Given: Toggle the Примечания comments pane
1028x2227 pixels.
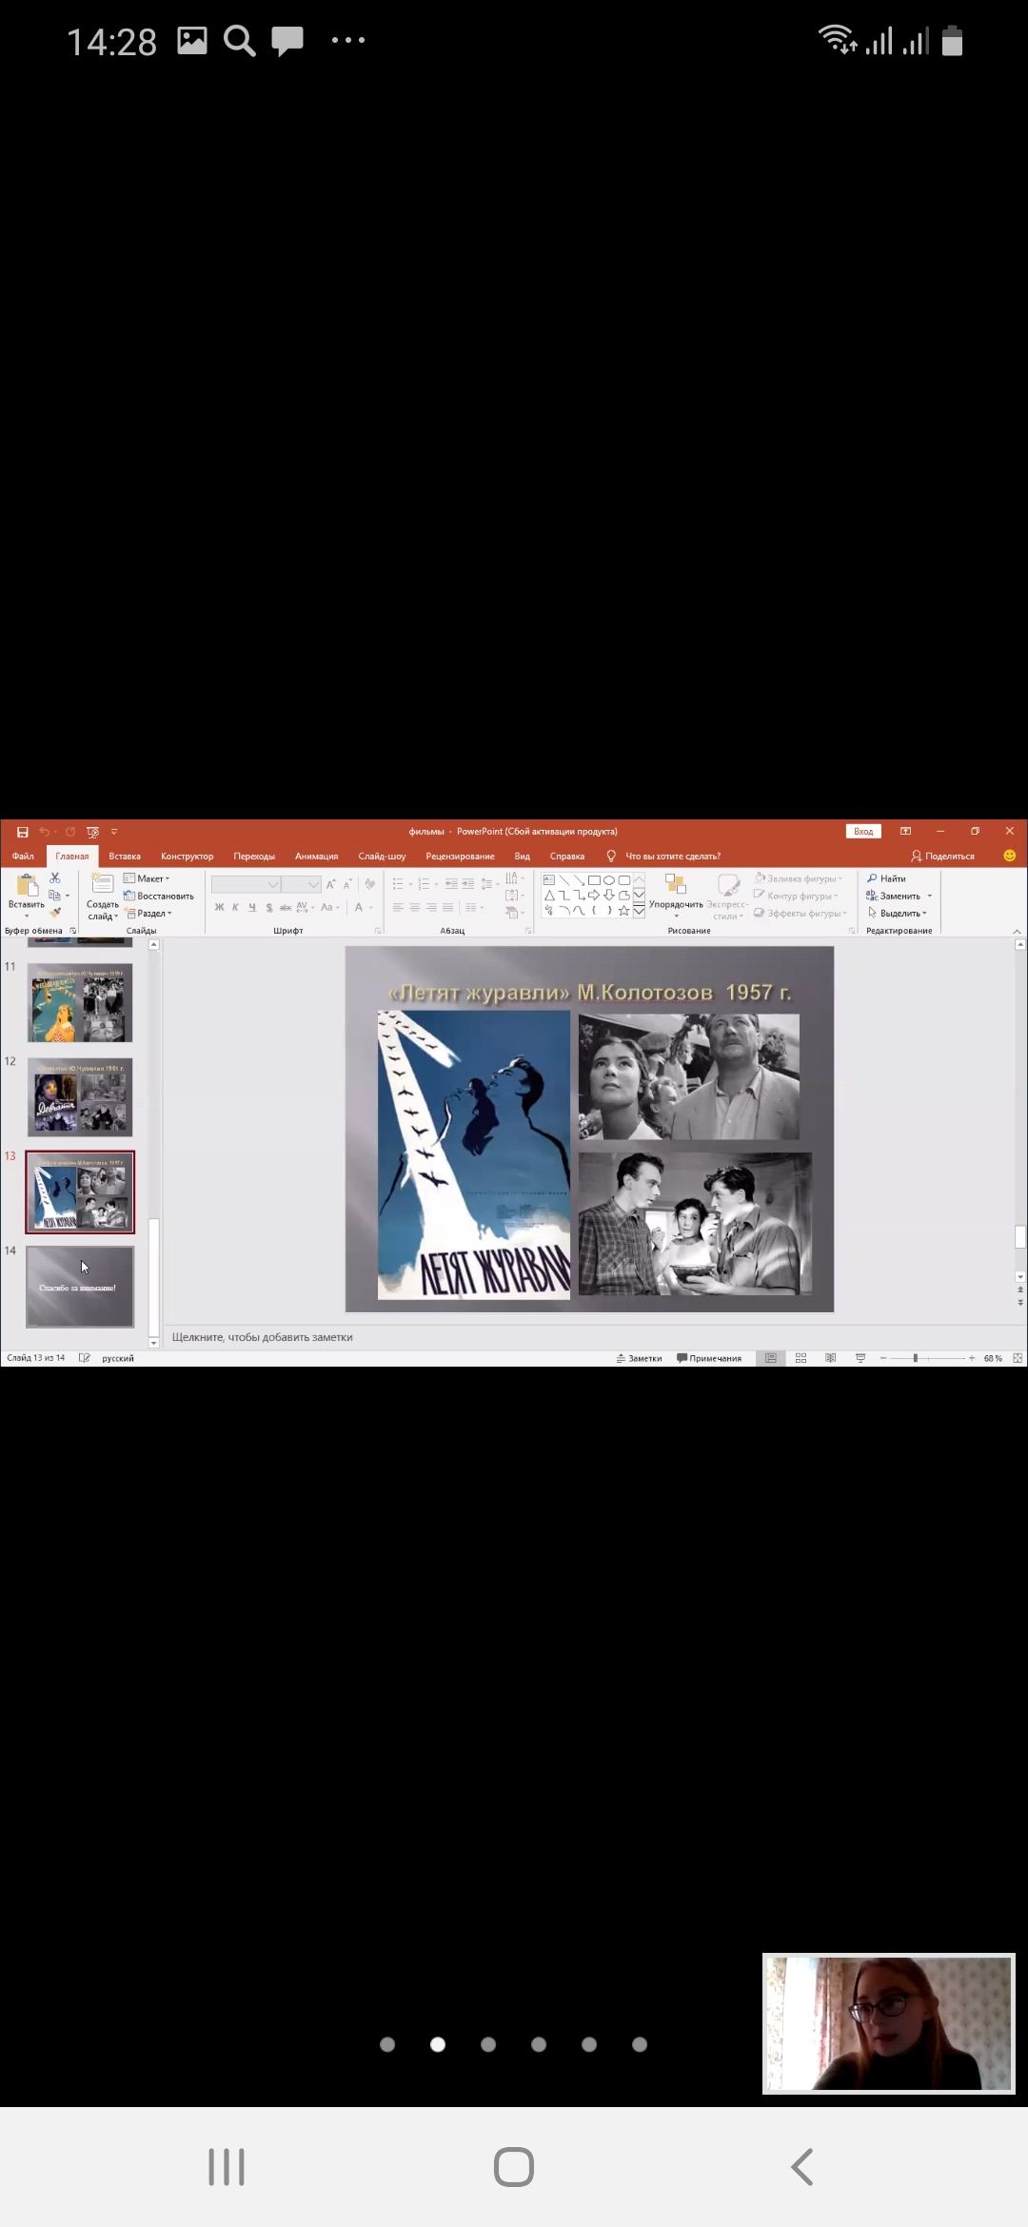Looking at the screenshot, I should (x=709, y=1358).
